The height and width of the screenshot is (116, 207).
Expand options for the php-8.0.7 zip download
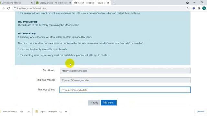tap(66, 111)
